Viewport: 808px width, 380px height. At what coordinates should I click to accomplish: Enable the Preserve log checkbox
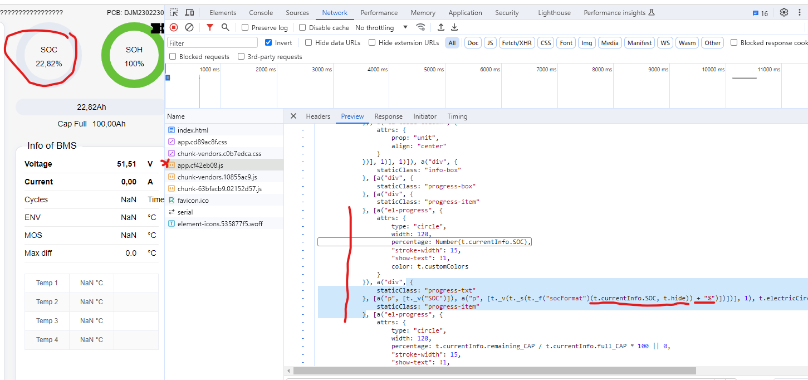pos(245,27)
